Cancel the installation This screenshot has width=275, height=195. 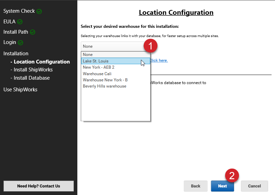(x=254, y=186)
